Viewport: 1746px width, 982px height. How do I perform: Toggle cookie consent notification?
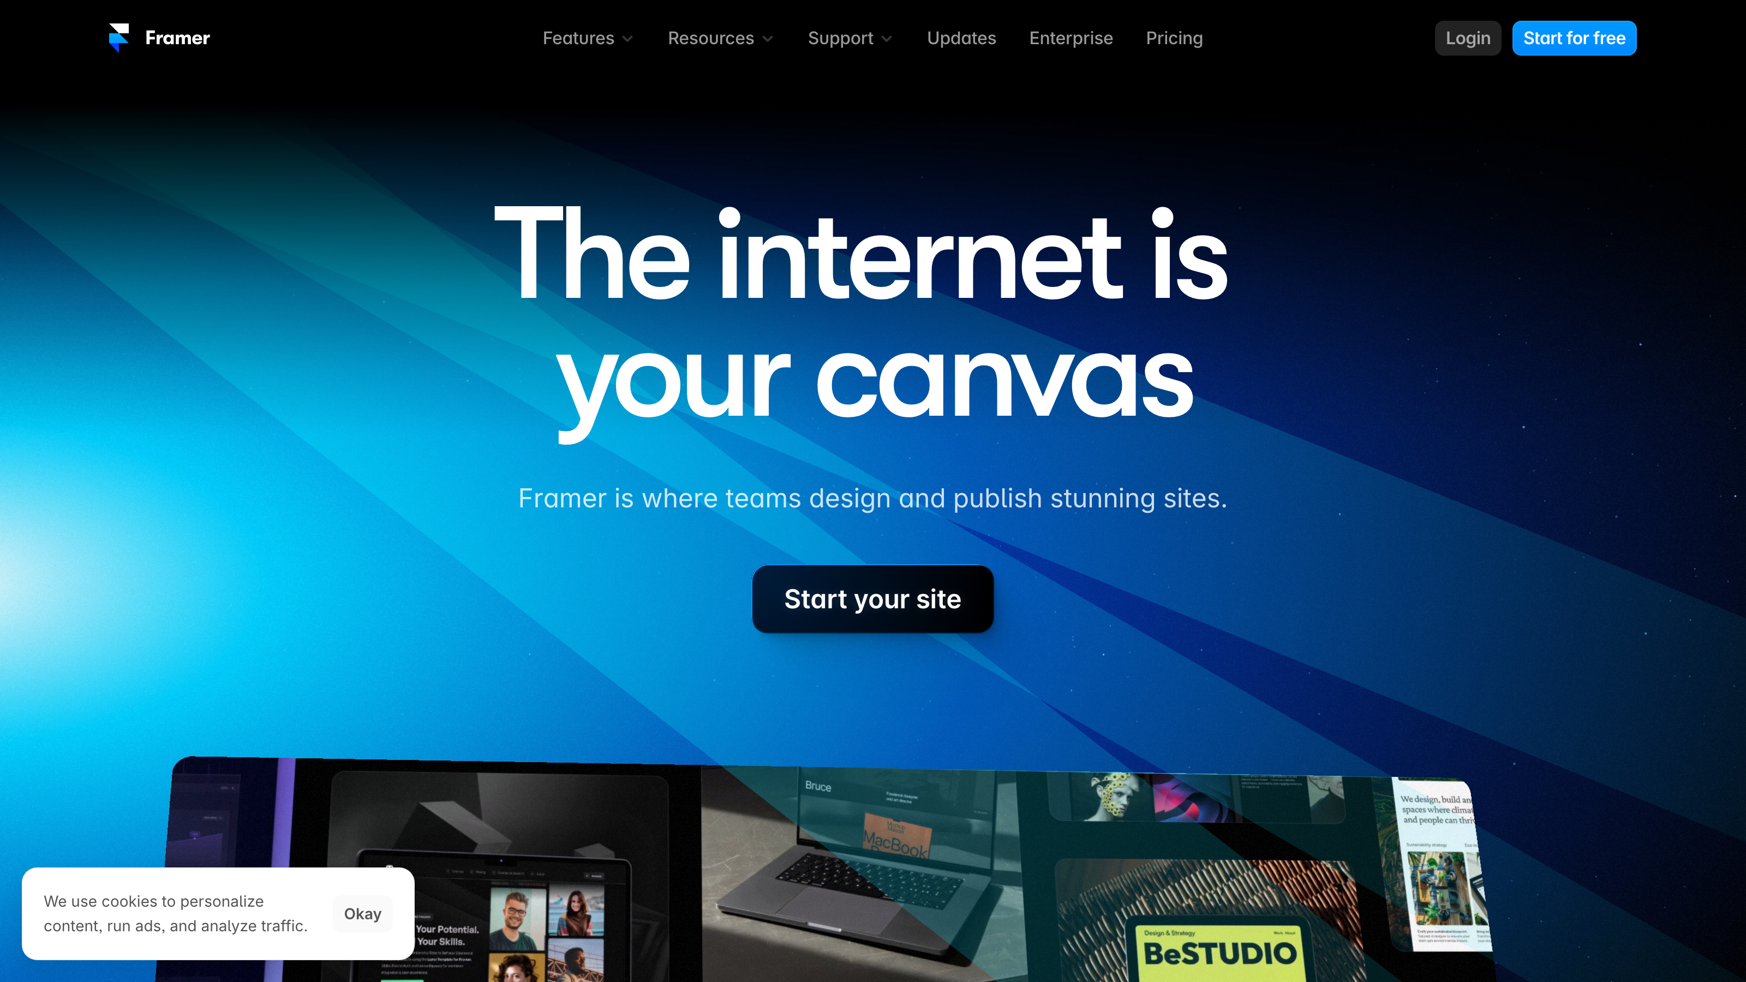pyautogui.click(x=362, y=913)
